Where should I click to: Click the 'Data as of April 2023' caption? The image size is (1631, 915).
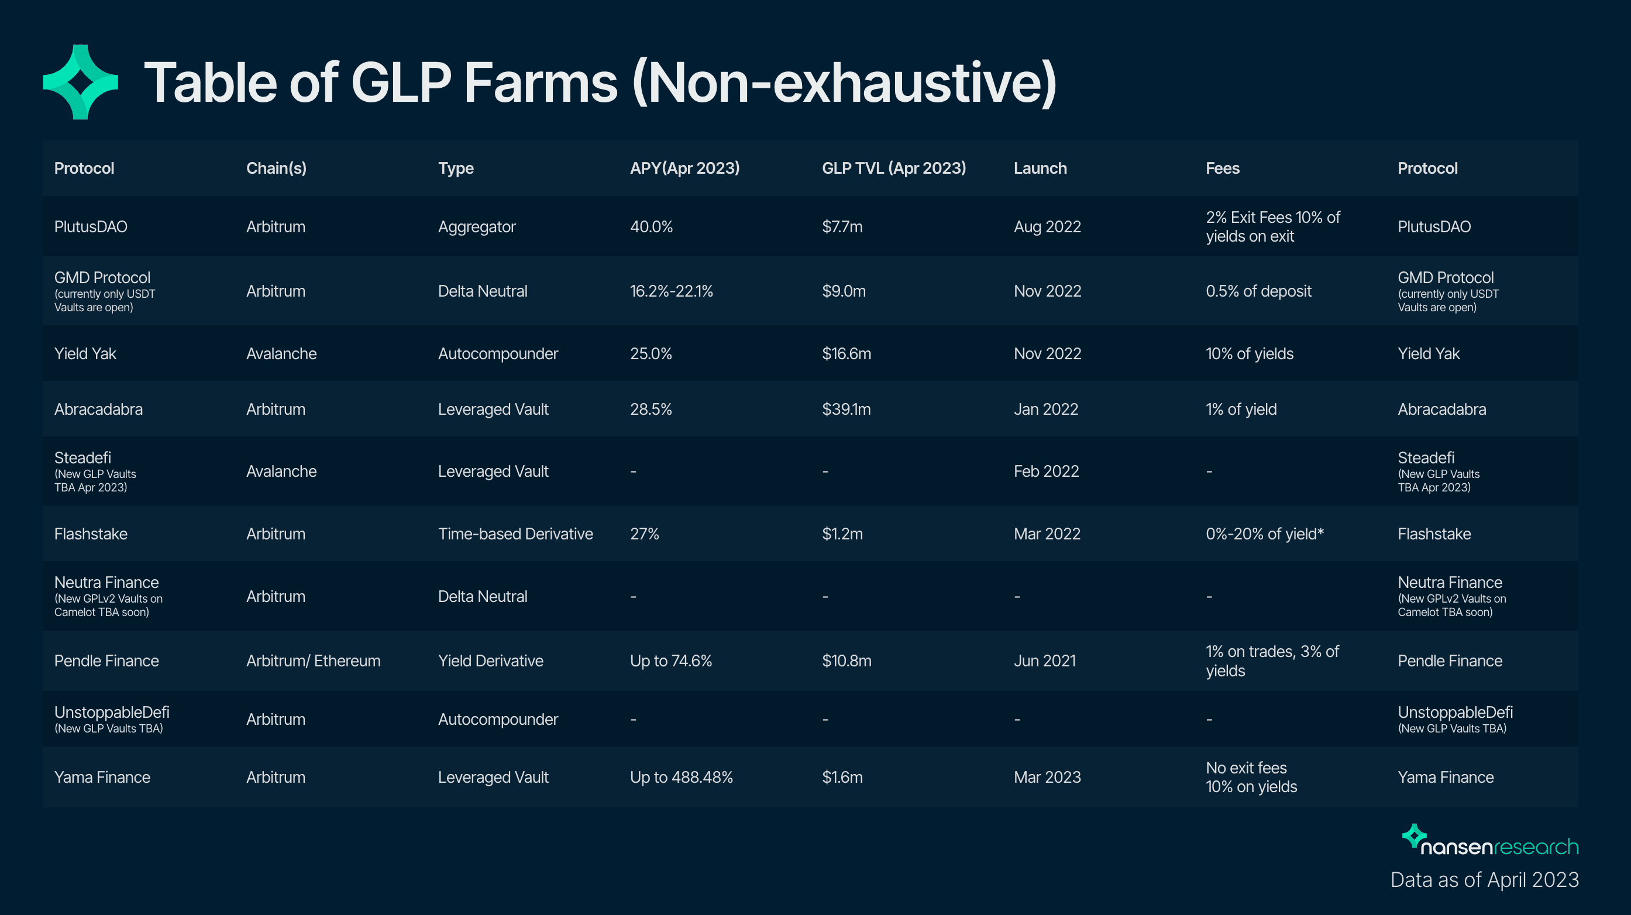(1484, 879)
